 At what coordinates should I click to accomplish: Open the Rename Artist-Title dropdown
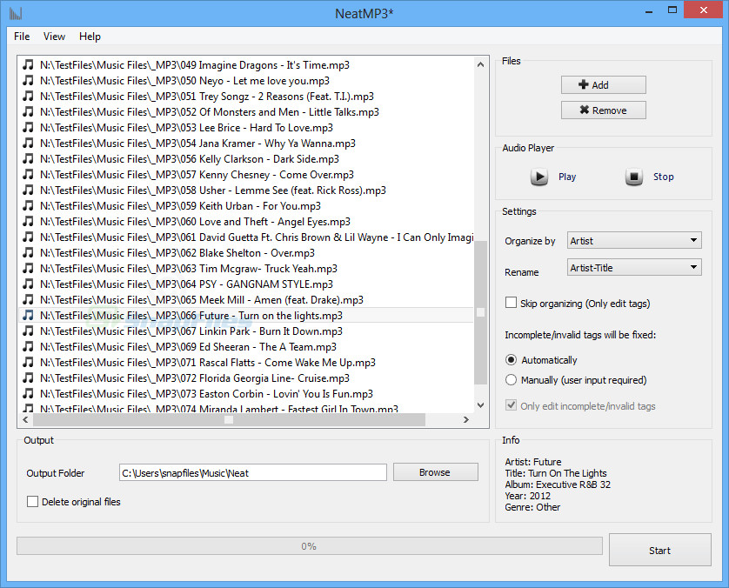634,267
